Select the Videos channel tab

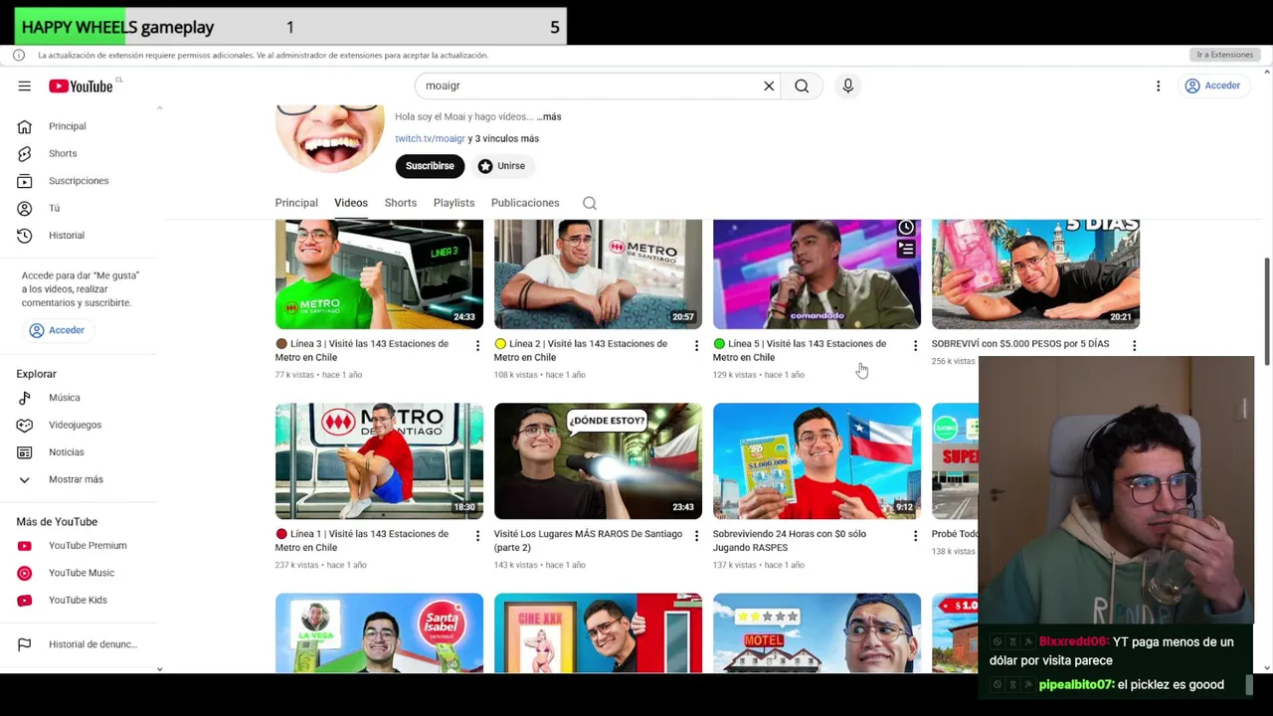click(351, 203)
